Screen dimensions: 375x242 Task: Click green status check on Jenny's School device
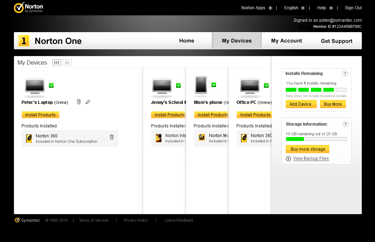(x=179, y=86)
